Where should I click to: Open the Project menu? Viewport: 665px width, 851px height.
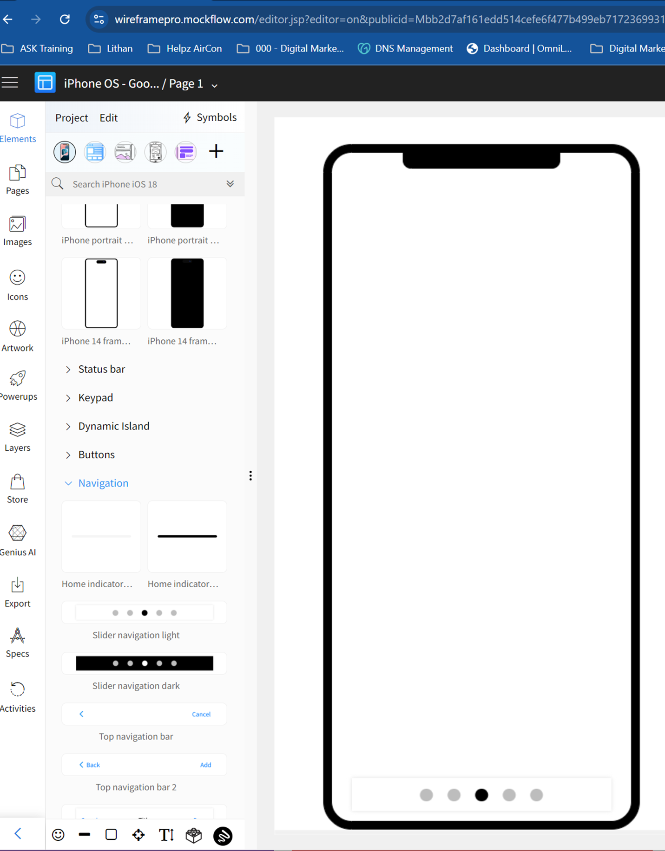click(72, 118)
